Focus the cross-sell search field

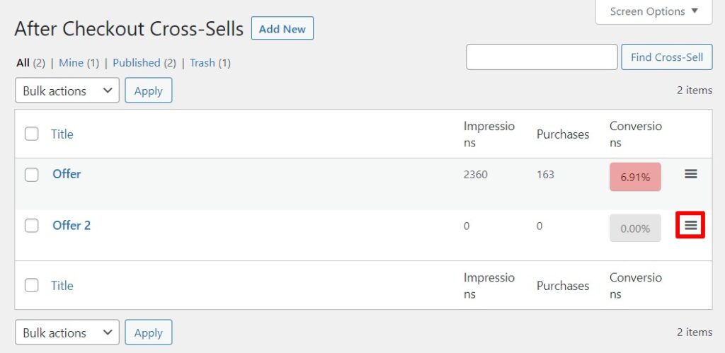click(542, 57)
